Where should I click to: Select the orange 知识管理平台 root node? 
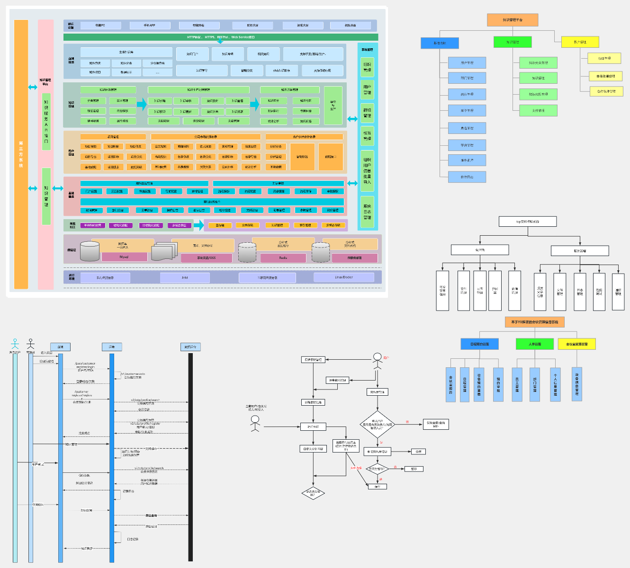pos(513,20)
